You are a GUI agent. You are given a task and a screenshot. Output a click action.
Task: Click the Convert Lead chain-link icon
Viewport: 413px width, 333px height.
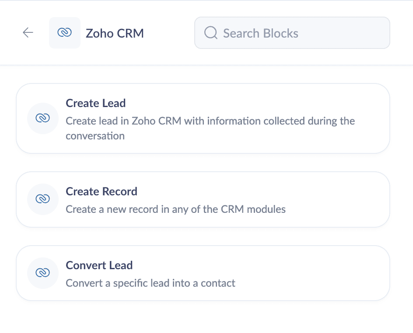click(43, 273)
